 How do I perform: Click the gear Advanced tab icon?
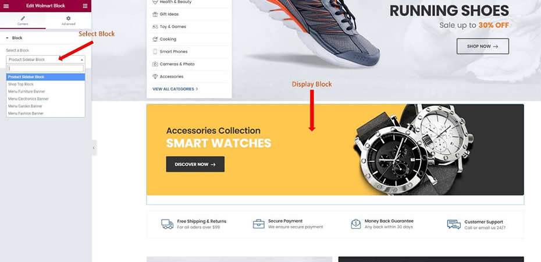68,18
